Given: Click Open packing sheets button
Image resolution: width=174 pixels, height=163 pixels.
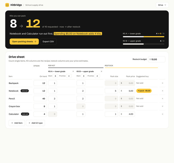Looking at the screenshot, I should pyautogui.click(x=24, y=42).
